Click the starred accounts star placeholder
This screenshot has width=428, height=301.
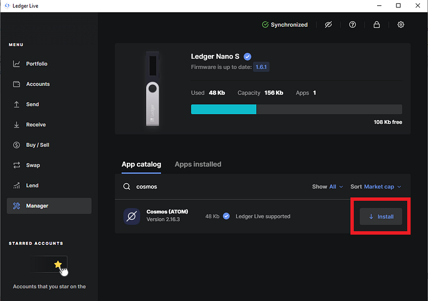coord(58,264)
